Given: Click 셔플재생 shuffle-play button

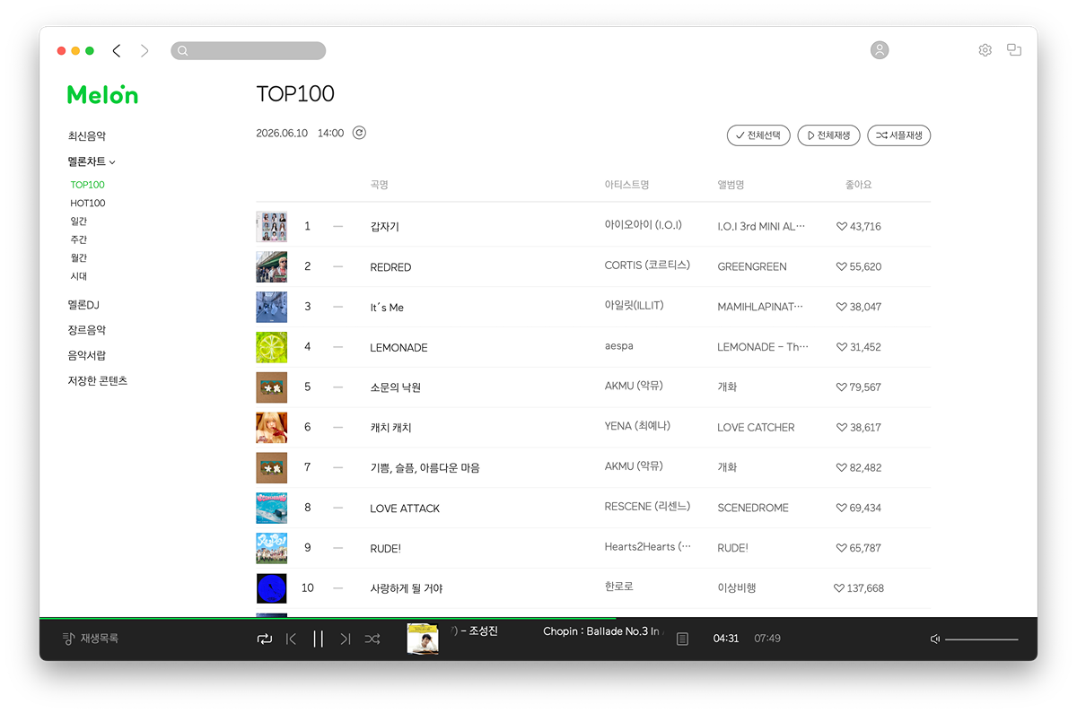Looking at the screenshot, I should [x=898, y=135].
